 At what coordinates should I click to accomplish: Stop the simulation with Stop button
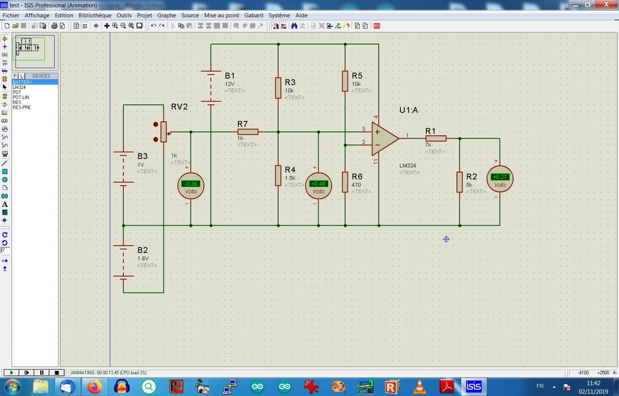click(x=57, y=373)
